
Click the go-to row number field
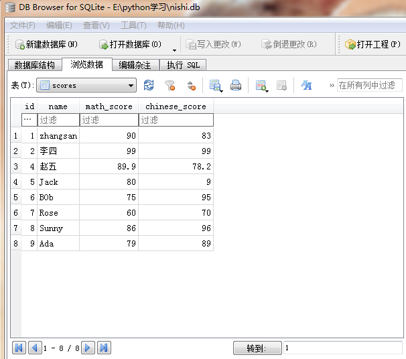(x=343, y=348)
